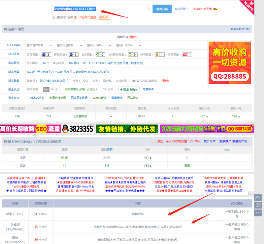Image resolution: width=264 pixels, height=244 pixels.
Task: Open the 查询记录 dropdown
Action: coord(181,9)
